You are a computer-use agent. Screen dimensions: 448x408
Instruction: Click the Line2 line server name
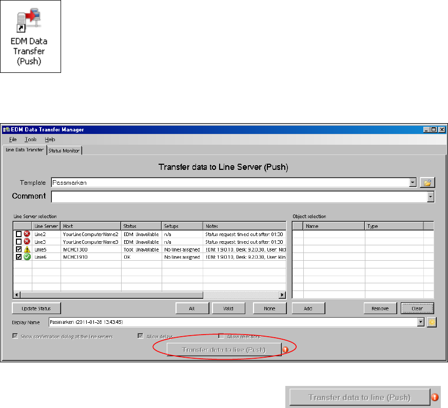(x=40, y=235)
